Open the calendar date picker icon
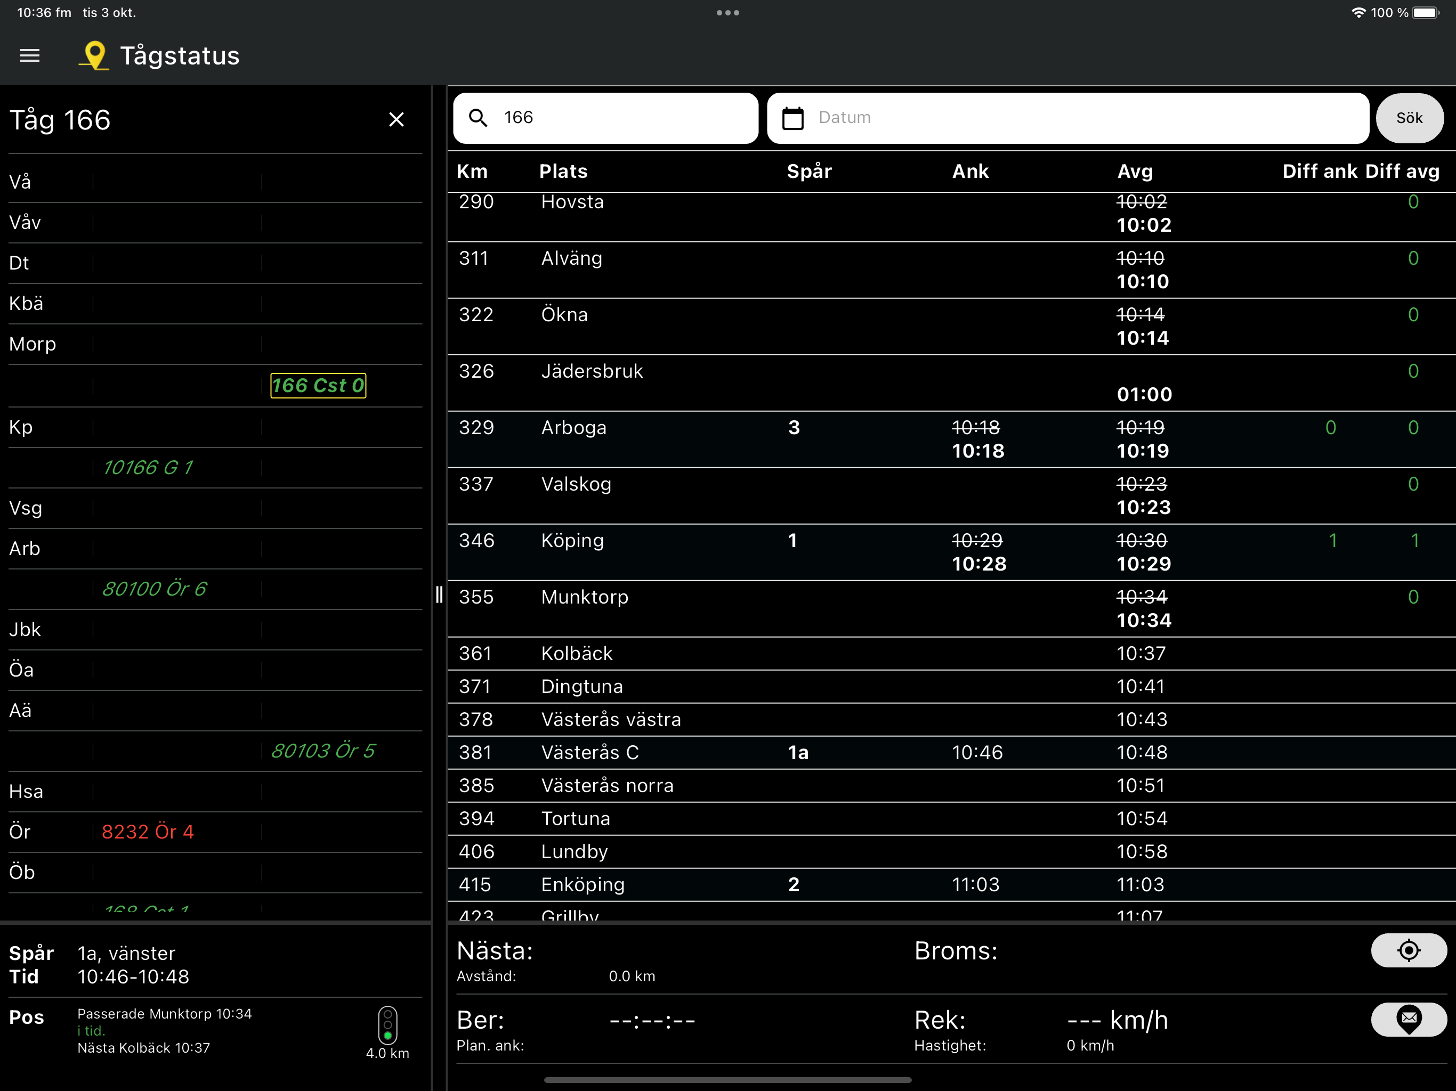 [x=792, y=118]
